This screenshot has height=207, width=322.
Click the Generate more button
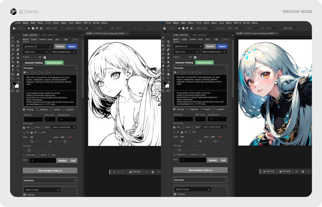point(54,63)
